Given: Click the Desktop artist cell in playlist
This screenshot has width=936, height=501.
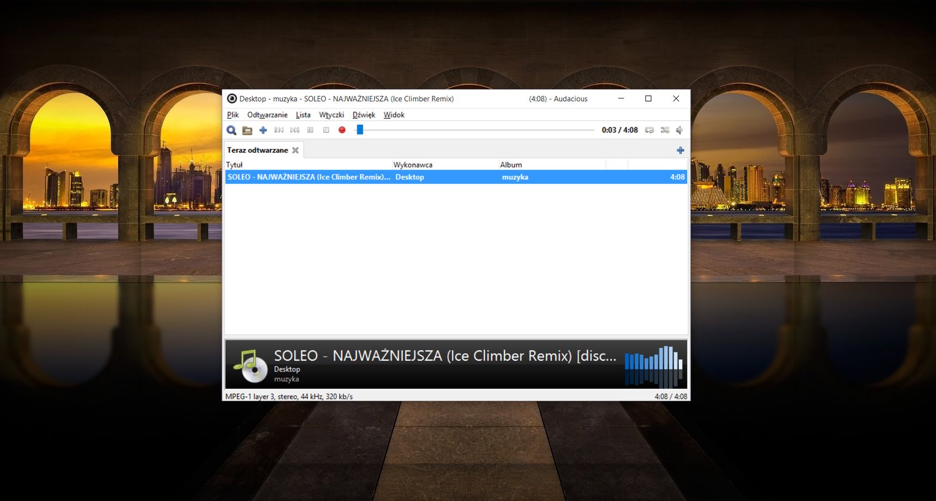Looking at the screenshot, I should (410, 177).
